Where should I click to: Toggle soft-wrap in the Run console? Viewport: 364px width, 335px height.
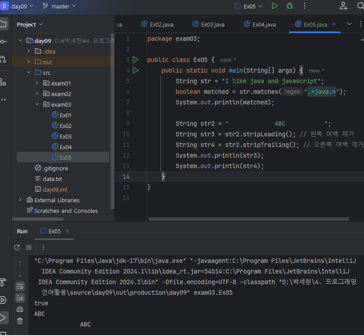click(x=20, y=286)
